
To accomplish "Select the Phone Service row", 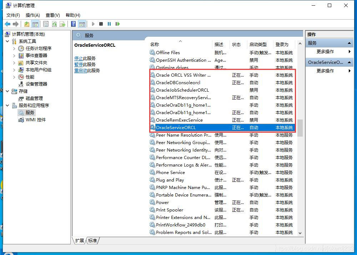I will pyautogui.click(x=222, y=172).
